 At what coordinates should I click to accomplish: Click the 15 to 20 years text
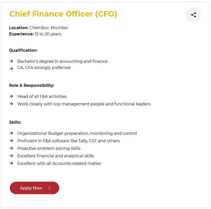[48, 34]
